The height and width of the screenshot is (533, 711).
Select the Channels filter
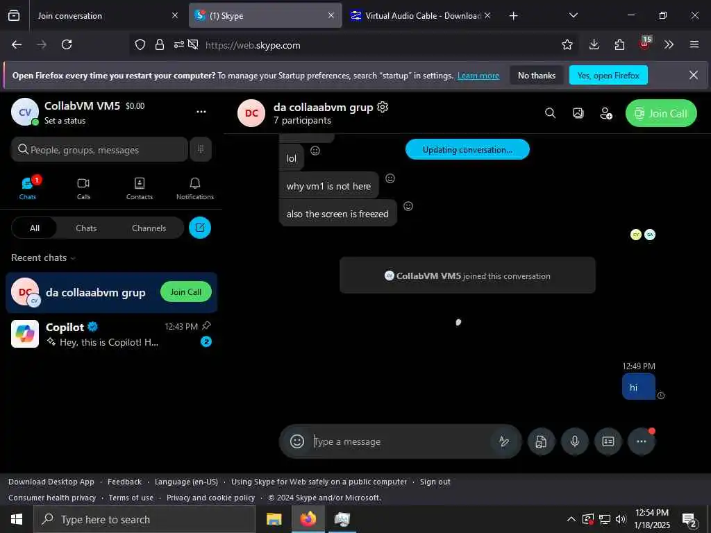click(x=149, y=228)
